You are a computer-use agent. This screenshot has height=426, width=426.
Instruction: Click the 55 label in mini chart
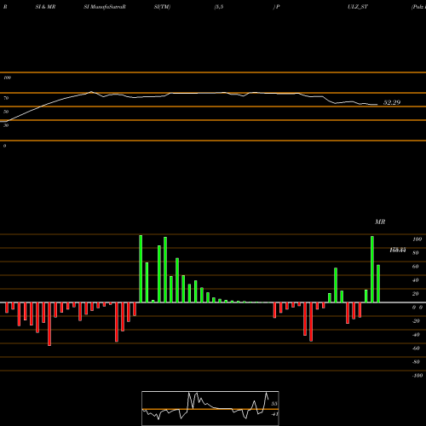274,404
